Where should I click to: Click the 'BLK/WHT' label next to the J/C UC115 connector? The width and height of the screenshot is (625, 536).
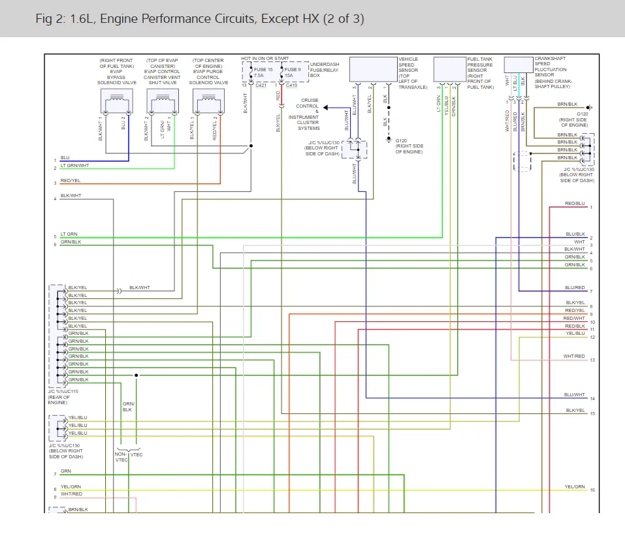pos(140,287)
